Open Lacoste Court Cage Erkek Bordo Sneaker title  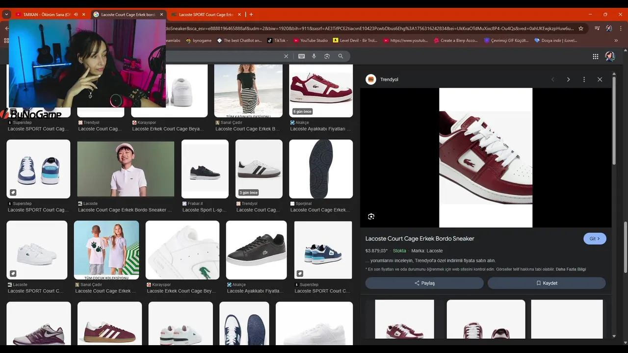[x=420, y=239]
